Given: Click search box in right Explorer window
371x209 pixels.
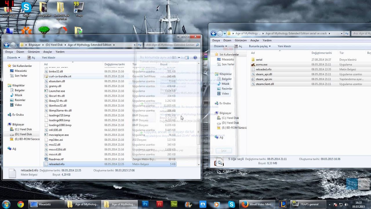Looking at the screenshot, I should tap(361, 34).
